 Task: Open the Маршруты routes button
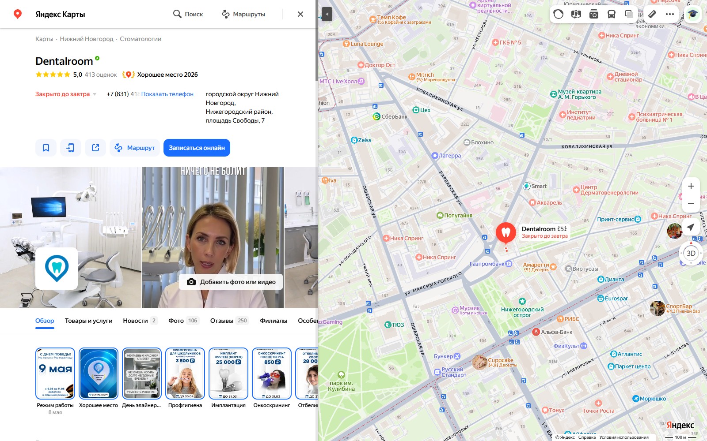pos(243,14)
